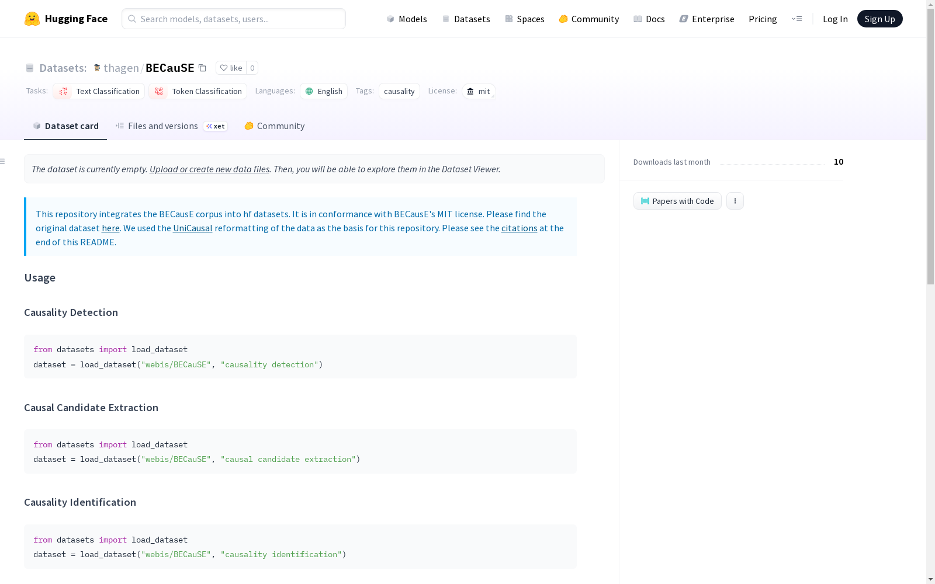935x584 pixels.
Task: Open the Datasets nav item
Action: pyautogui.click(x=466, y=19)
